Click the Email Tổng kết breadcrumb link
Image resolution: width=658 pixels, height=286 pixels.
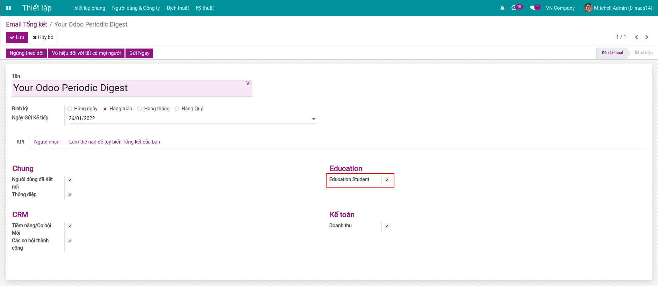(26, 24)
